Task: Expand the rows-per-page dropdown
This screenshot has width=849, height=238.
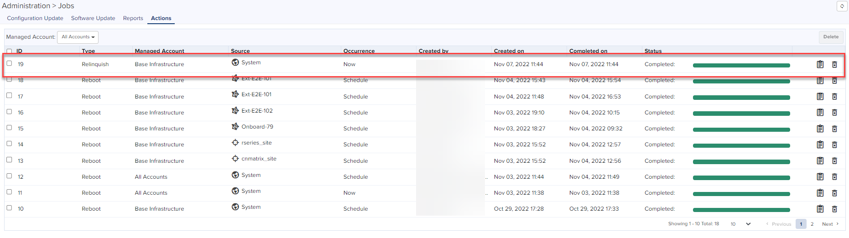Action: 740,224
